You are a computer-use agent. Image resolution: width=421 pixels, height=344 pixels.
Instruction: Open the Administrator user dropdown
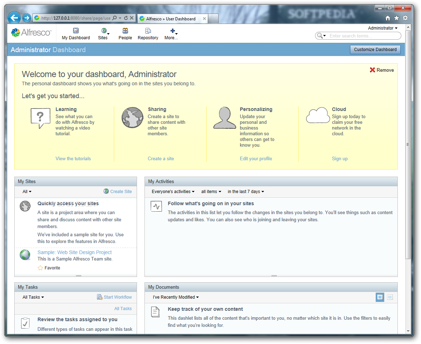[x=382, y=28]
